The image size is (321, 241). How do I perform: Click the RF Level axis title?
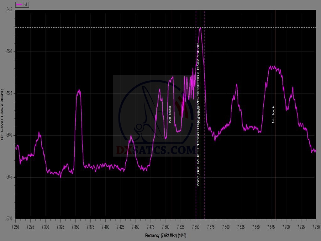pos(2,114)
